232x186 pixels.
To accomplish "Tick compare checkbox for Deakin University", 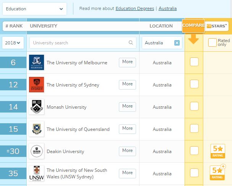I will [x=194, y=150].
